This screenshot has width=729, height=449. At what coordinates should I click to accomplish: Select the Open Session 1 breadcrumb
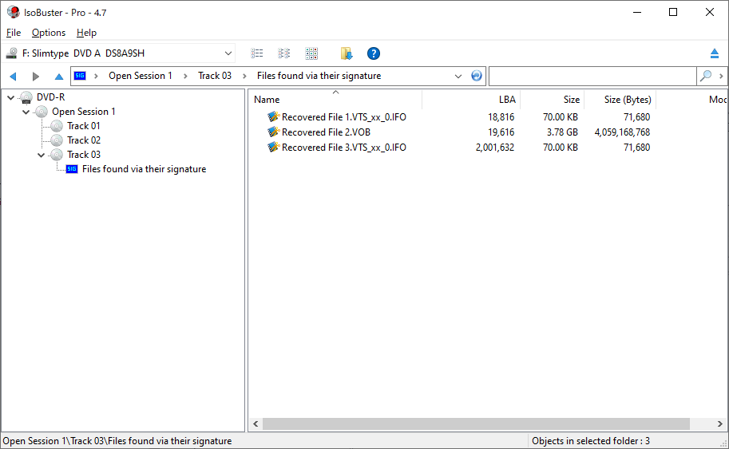coord(140,76)
